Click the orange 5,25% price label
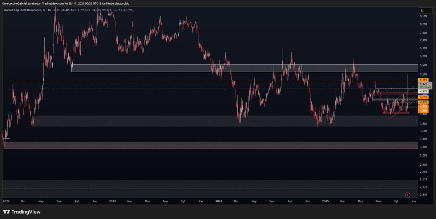 424,80
